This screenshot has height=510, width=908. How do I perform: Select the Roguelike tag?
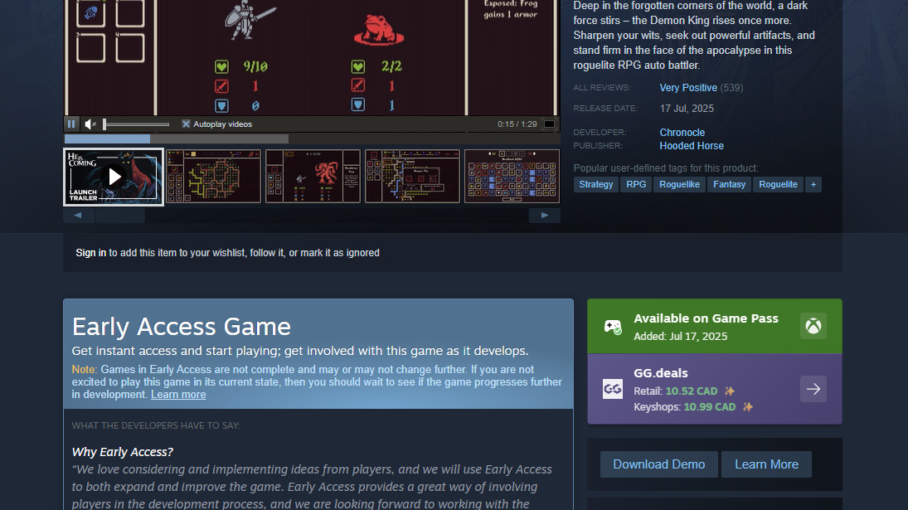[x=679, y=184]
